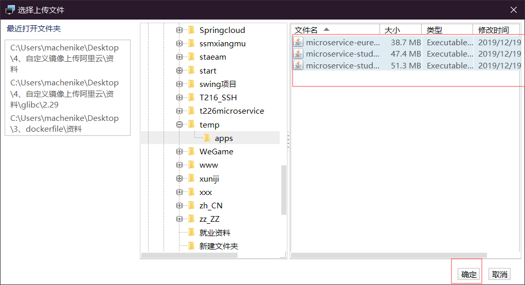Image resolution: width=525 pixels, height=285 pixels.
Task: Click the T216_SSH folder icon
Action: click(191, 97)
